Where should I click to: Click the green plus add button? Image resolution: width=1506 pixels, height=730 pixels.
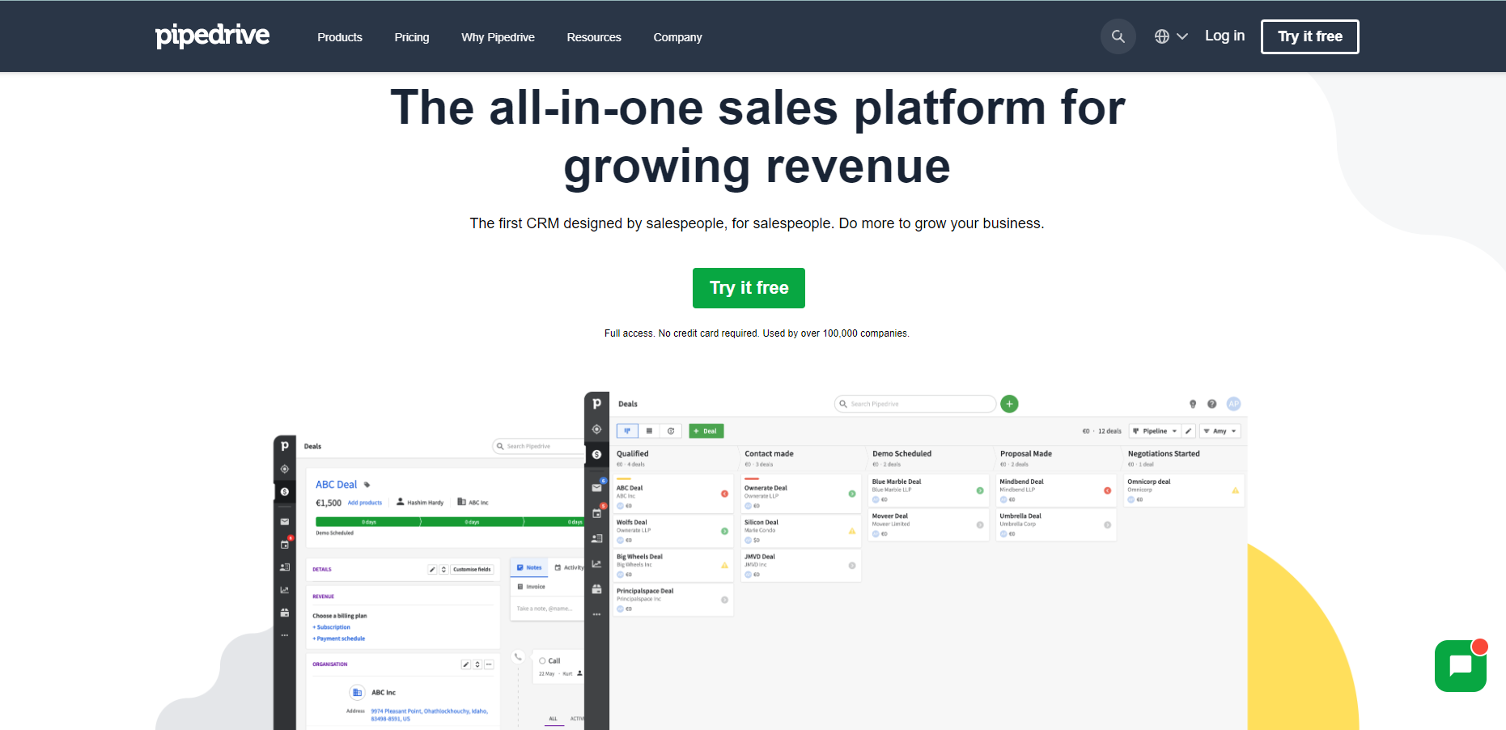click(1009, 404)
